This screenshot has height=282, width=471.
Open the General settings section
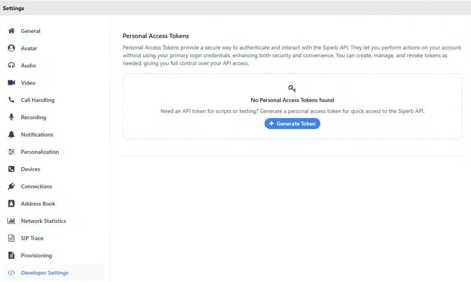[x=54, y=31]
